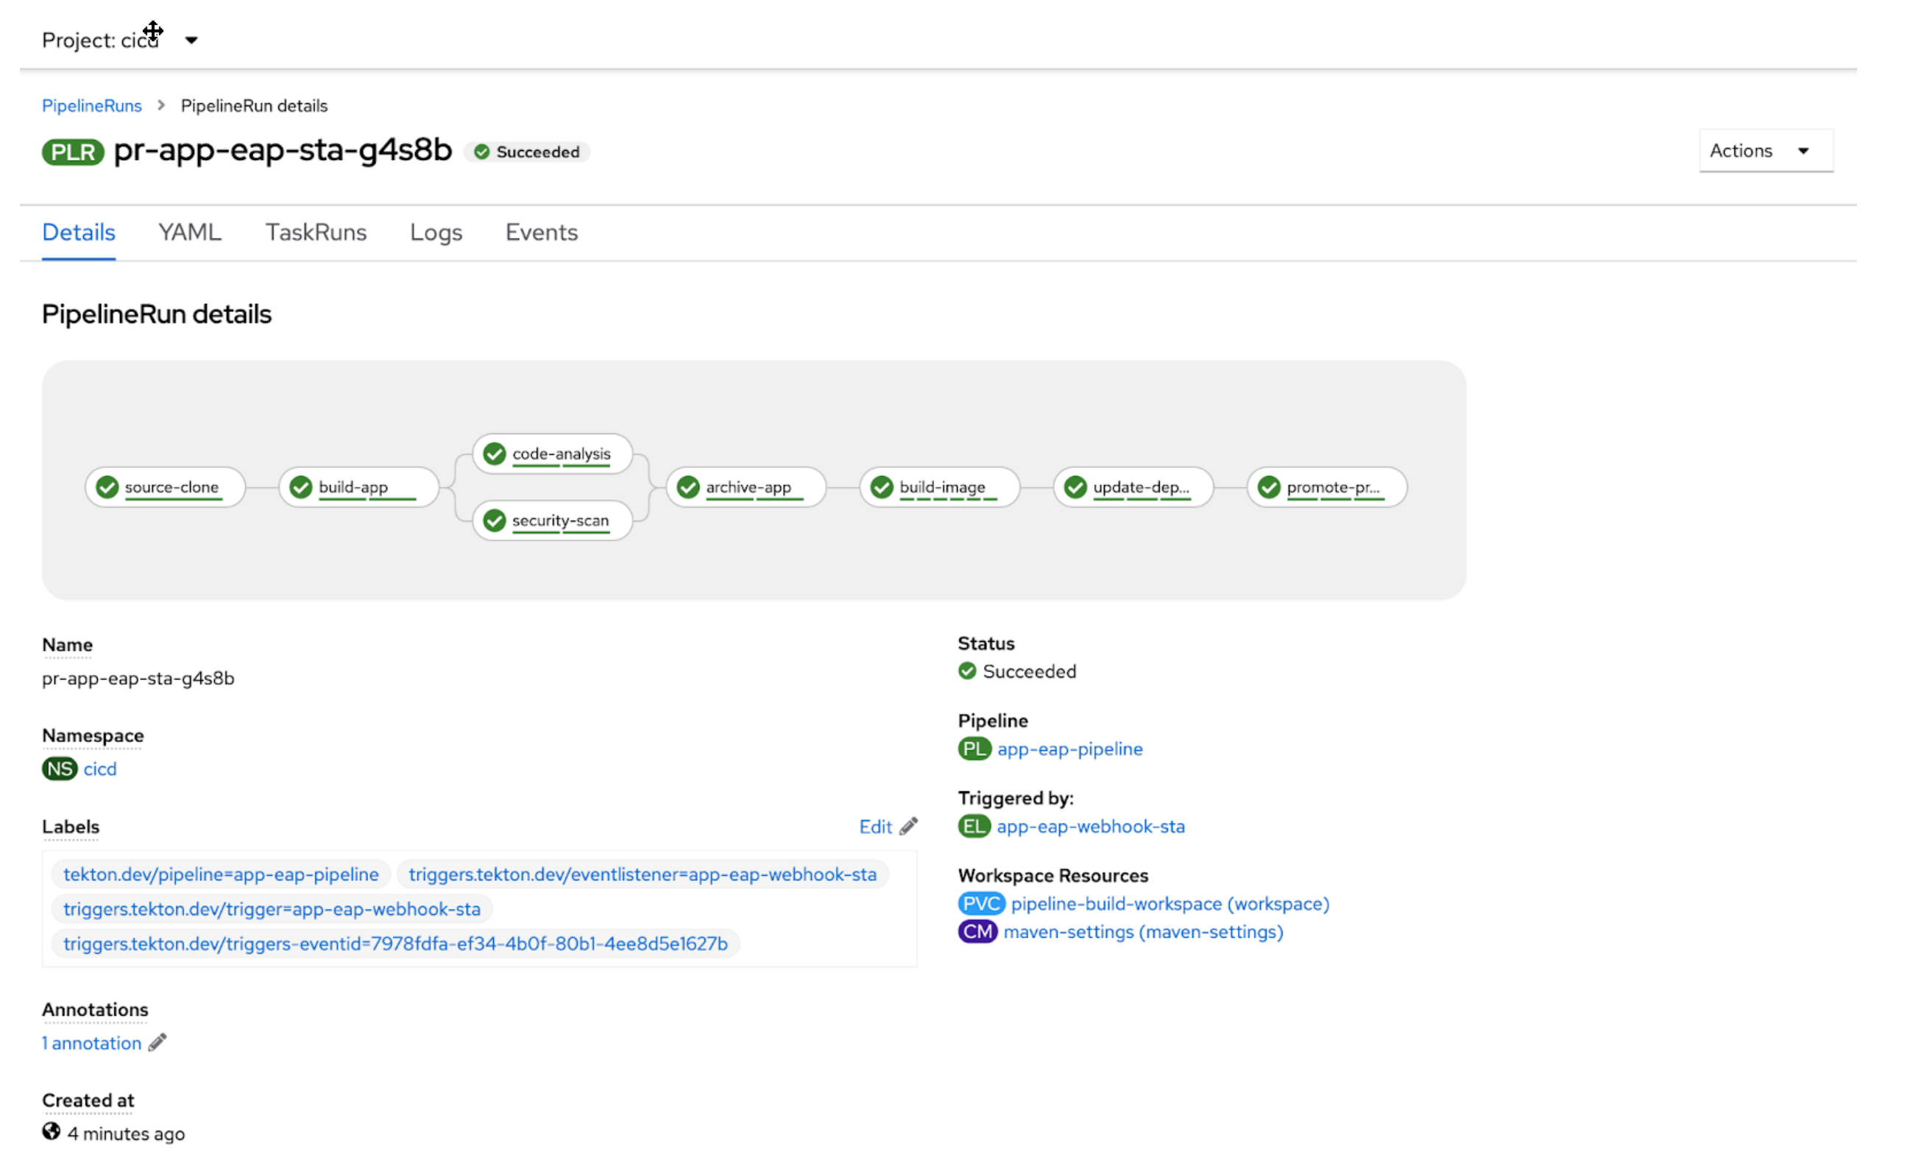Click the promote-pr pipeline task node
Image resolution: width=1907 pixels, height=1174 pixels.
[1326, 487]
